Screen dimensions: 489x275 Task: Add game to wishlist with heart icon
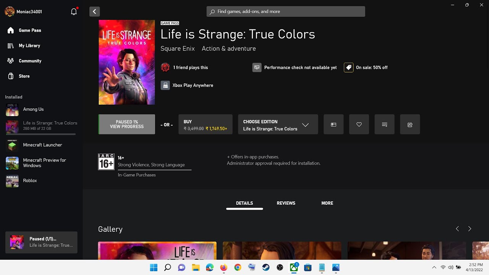point(359,125)
